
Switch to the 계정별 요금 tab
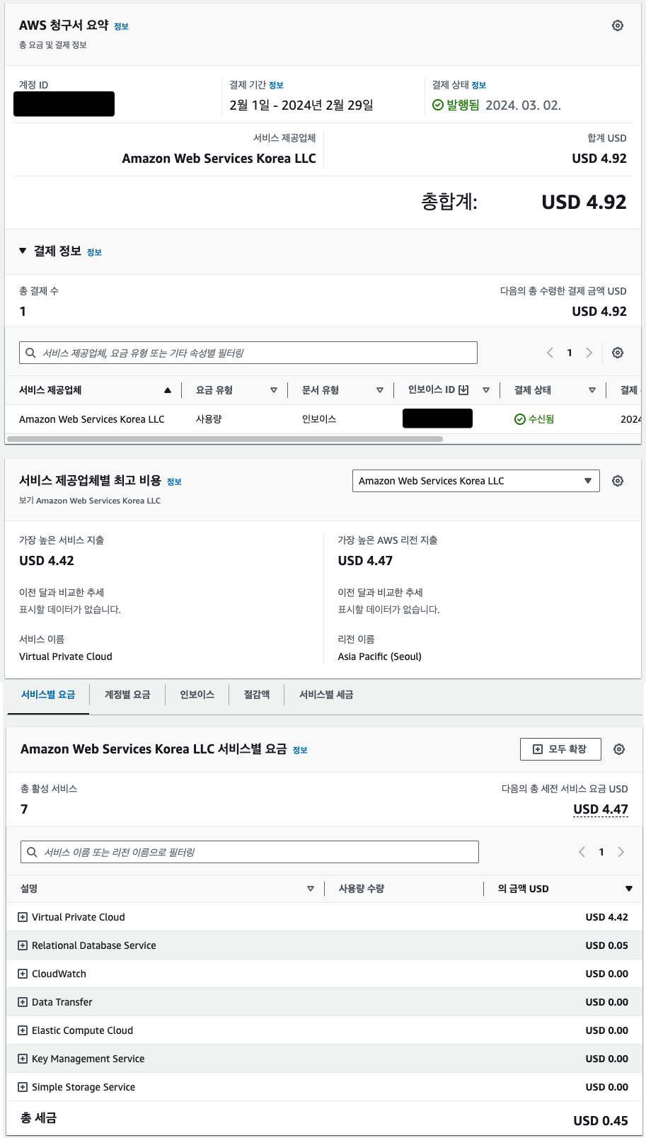(x=127, y=695)
